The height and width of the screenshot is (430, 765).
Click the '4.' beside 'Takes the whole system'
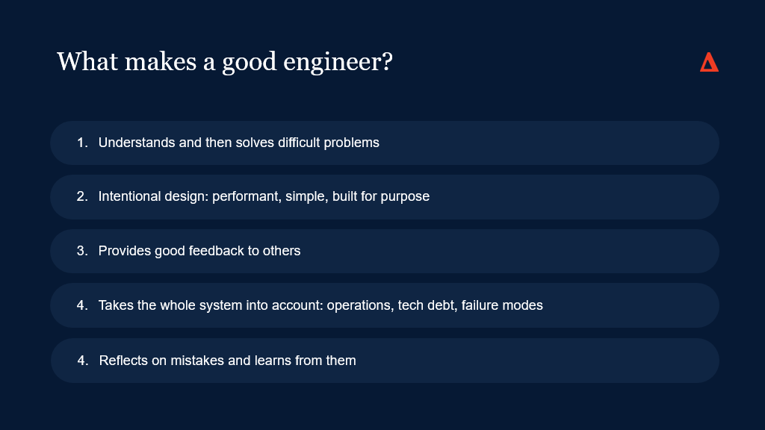pos(82,305)
